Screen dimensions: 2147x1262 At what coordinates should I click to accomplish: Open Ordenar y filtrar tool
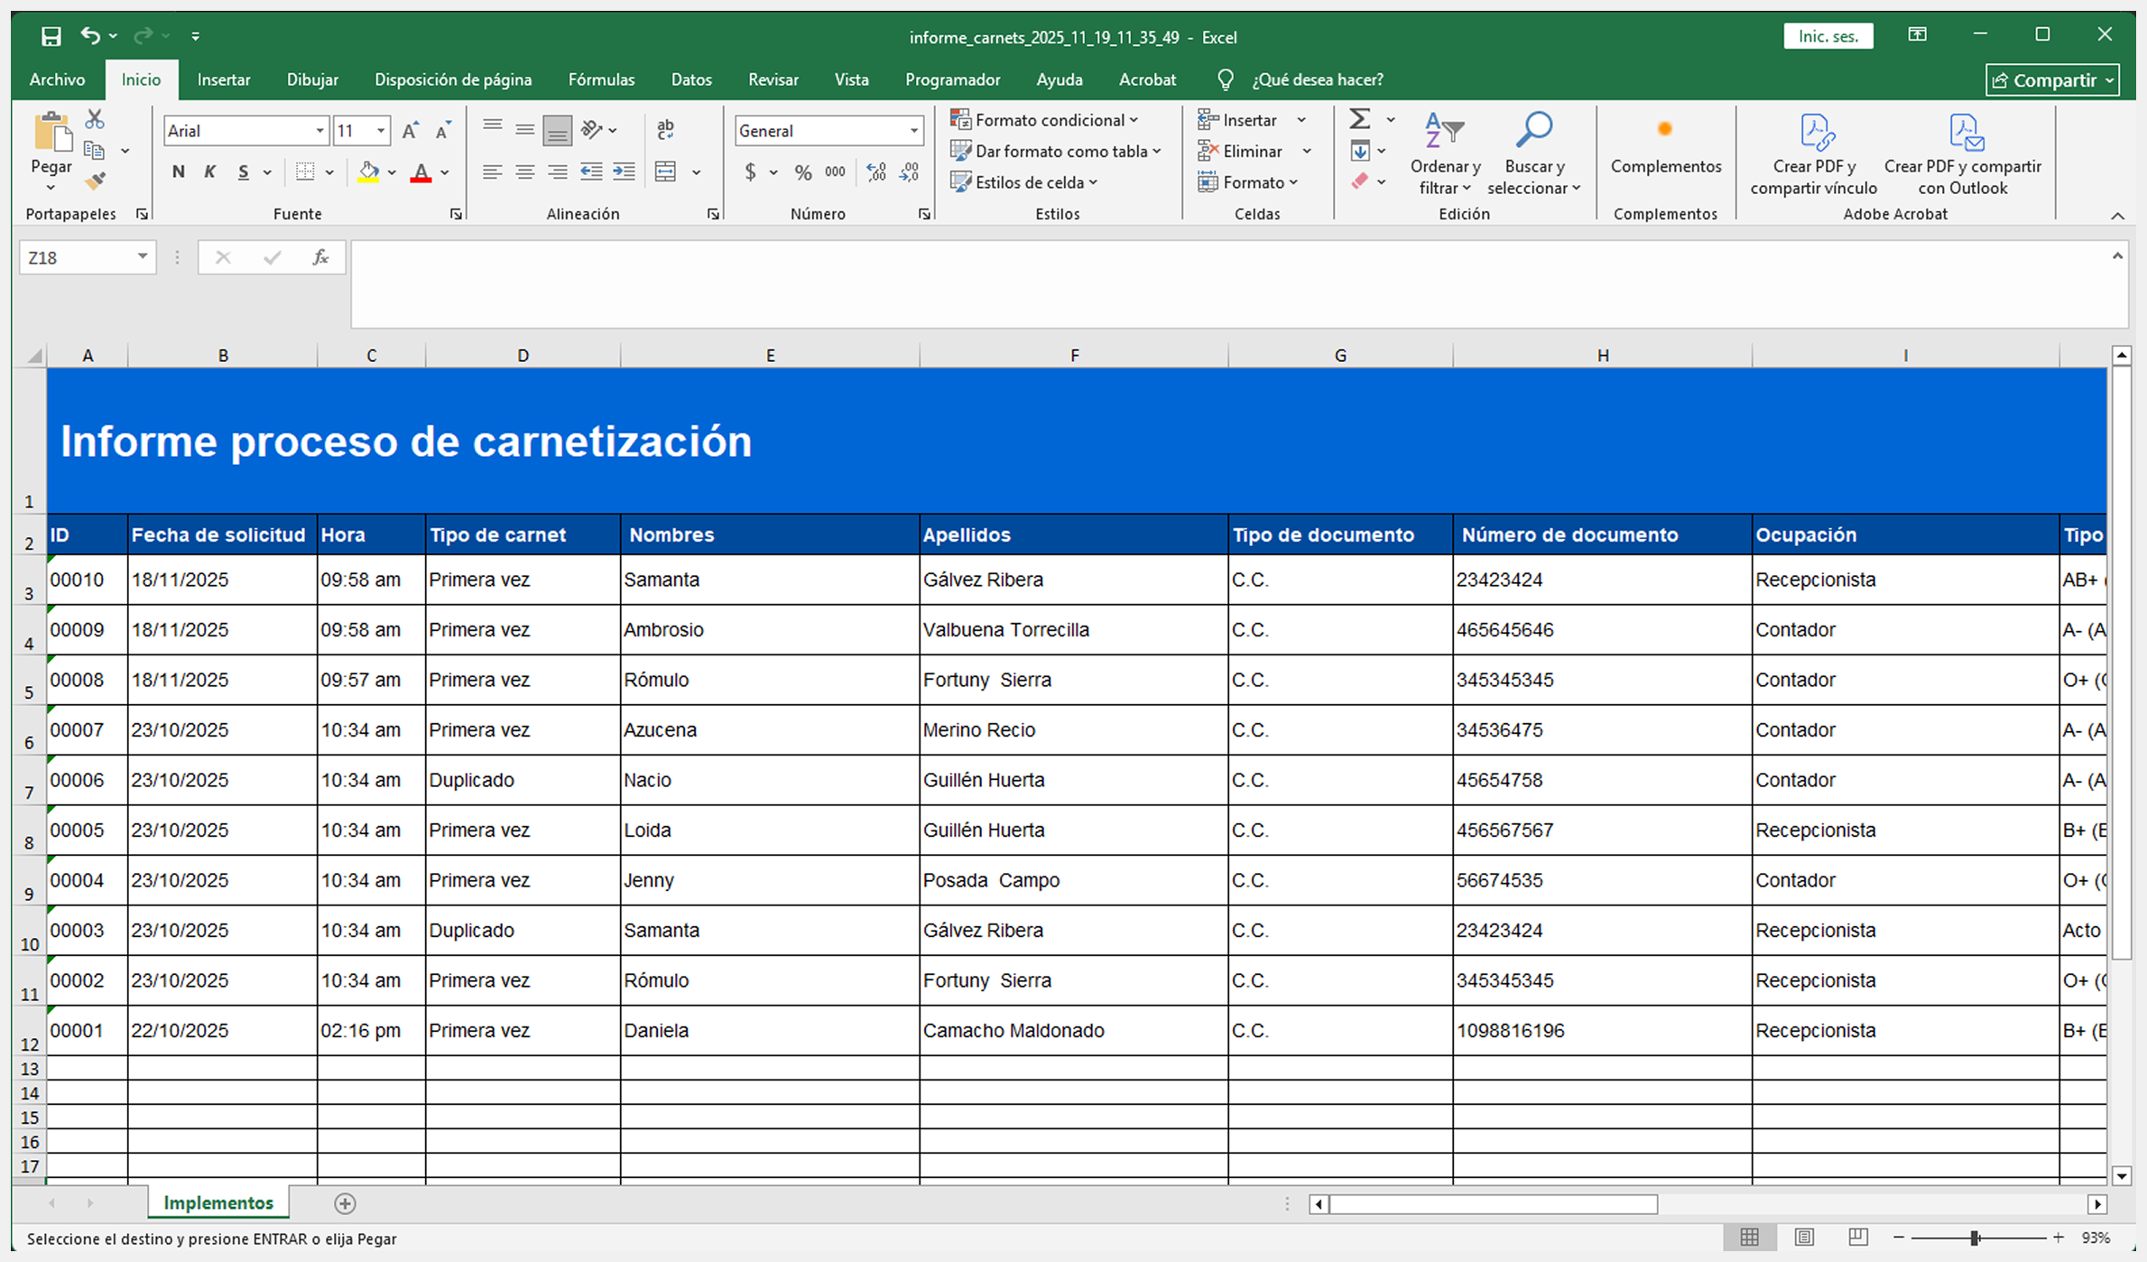click(1444, 153)
